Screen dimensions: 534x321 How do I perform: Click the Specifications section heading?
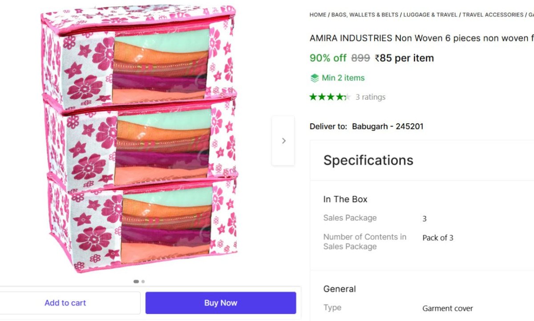point(368,160)
